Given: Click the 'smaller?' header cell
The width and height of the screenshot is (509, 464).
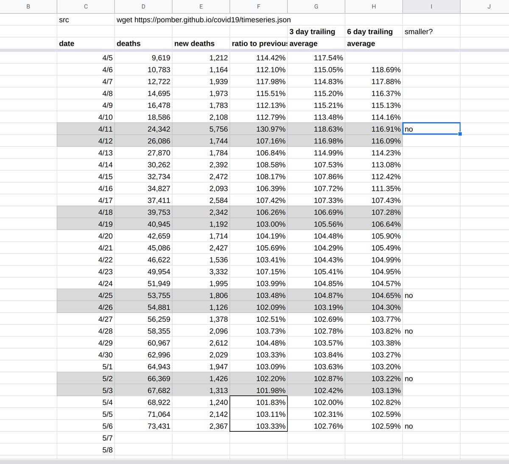Looking at the screenshot, I should click(x=431, y=32).
